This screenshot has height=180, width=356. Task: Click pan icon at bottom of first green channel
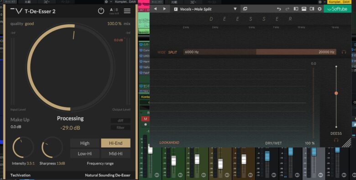pyautogui.click(x=157, y=175)
